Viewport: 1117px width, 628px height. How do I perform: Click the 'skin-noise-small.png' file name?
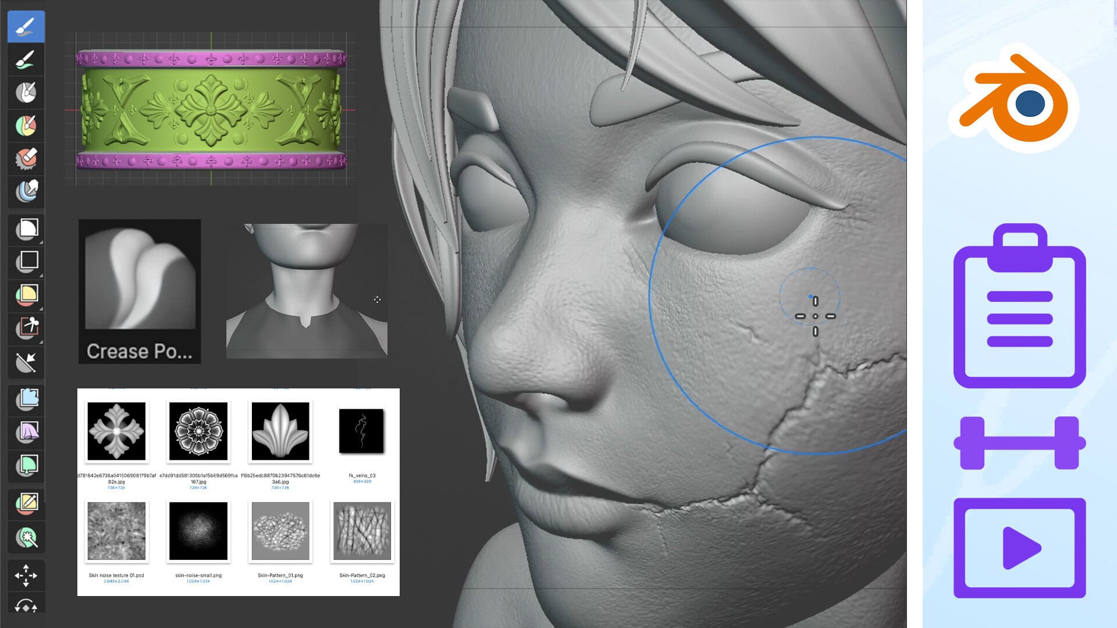tap(198, 576)
